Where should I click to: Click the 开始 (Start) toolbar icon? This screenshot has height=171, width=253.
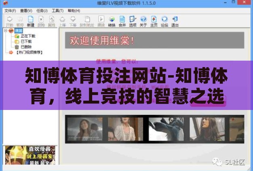coord(10,21)
